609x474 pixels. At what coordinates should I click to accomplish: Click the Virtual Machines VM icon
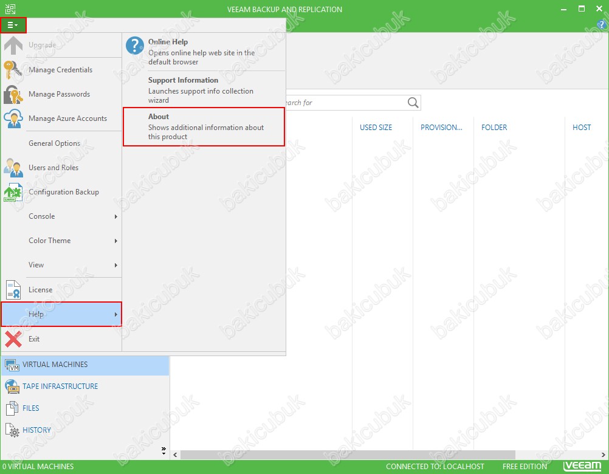[x=12, y=365]
